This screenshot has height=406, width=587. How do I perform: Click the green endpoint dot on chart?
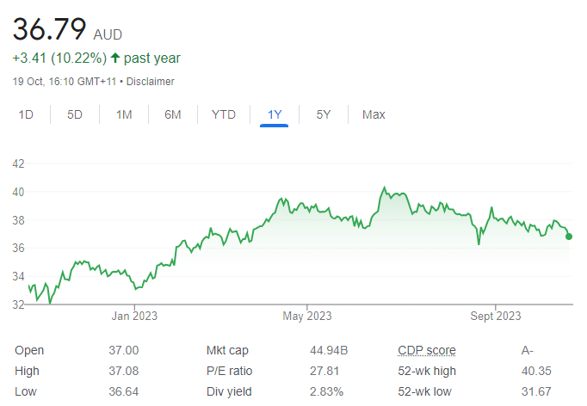[569, 237]
